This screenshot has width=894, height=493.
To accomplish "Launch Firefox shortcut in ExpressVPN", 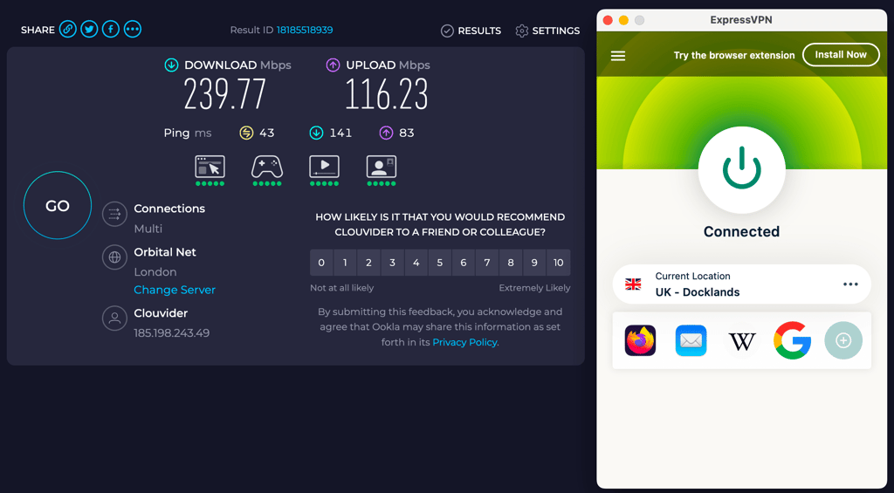I will pos(640,341).
